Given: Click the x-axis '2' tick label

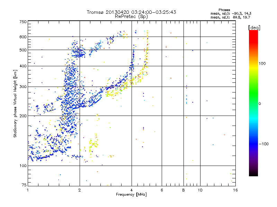Looking at the screenshot, I should pyautogui.click(x=80, y=190).
